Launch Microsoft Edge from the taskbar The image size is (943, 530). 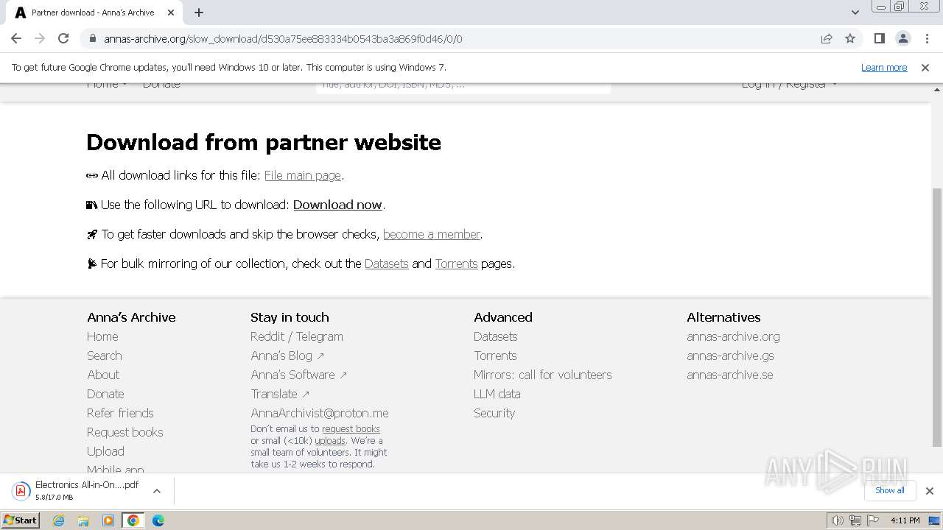(158, 520)
